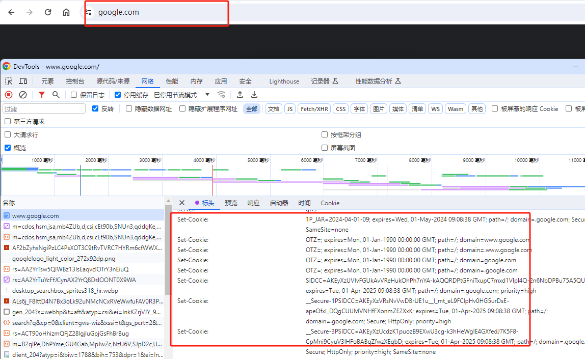The height and width of the screenshot is (359, 585).
Task: Toggle device toolbar icon in DevTools
Action: pyautogui.click(x=23, y=81)
